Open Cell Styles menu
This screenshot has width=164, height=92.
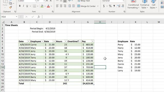[153, 5]
